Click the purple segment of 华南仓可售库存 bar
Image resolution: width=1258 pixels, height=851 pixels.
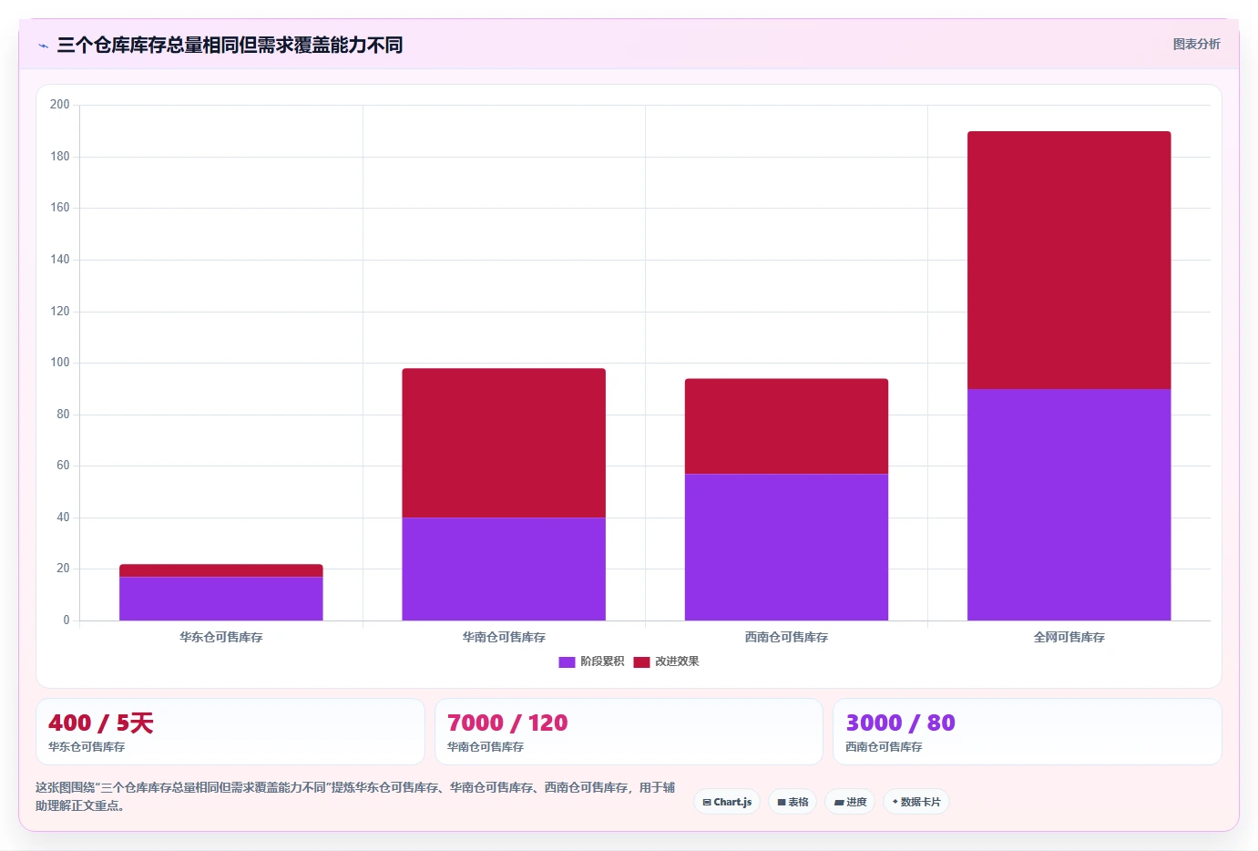coord(504,569)
